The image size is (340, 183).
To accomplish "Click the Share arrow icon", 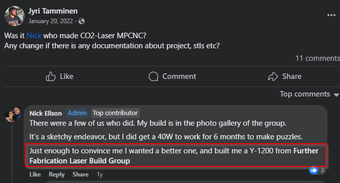I will click(273, 76).
